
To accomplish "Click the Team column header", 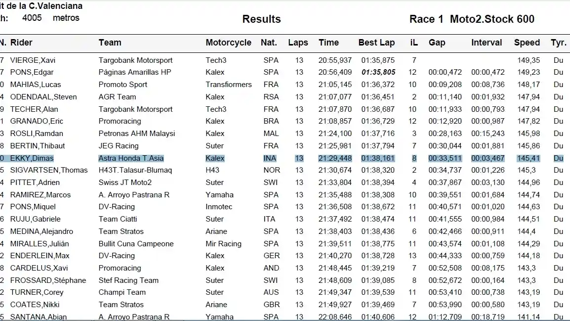I will [x=110, y=43].
